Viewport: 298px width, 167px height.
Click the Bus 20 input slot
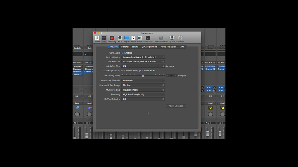pyautogui.click(x=212, y=62)
